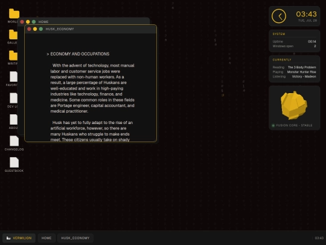Click the HOME window title bar text
326x245 pixels.
(43, 22)
